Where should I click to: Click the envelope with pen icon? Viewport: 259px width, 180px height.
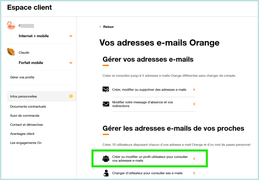106,89
